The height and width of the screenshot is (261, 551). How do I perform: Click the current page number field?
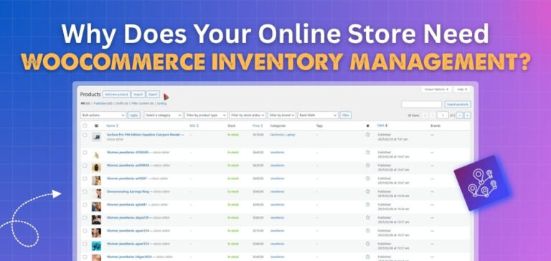[x=443, y=115]
